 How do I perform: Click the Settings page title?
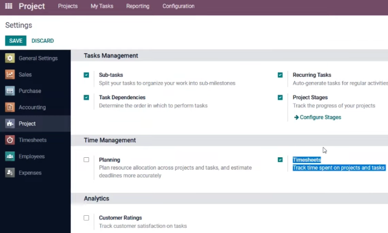pos(18,25)
